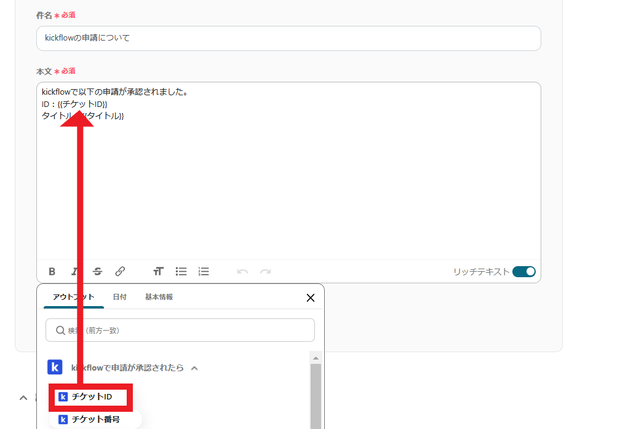Click inside the 本文 body text area
The height and width of the screenshot is (429, 620).
(x=288, y=171)
